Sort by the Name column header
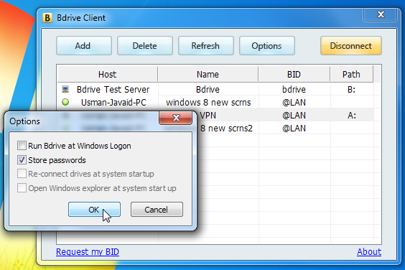 point(208,75)
